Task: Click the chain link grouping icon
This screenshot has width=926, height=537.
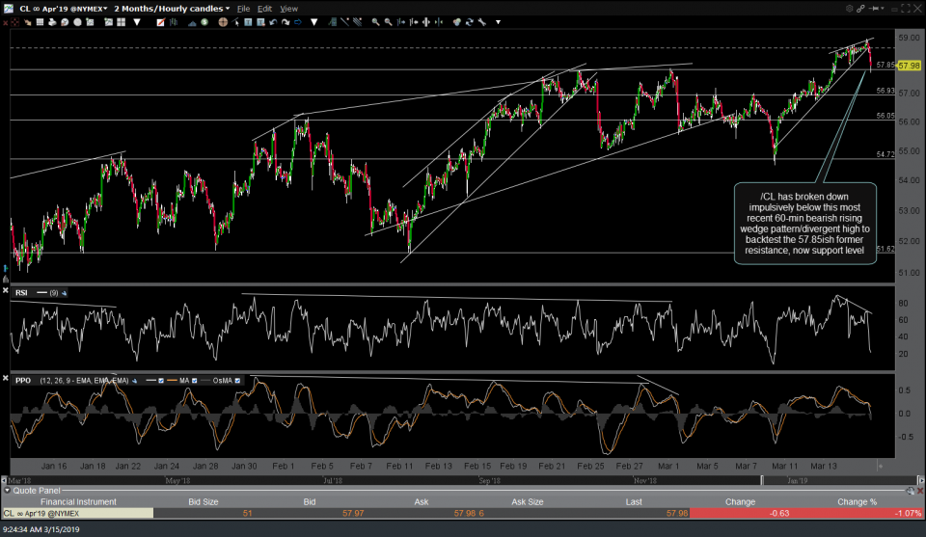Action: [860, 9]
